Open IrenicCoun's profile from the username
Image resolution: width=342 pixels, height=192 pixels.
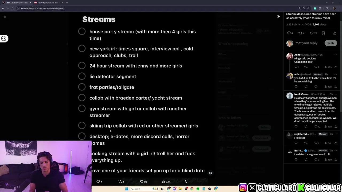(x=302, y=94)
